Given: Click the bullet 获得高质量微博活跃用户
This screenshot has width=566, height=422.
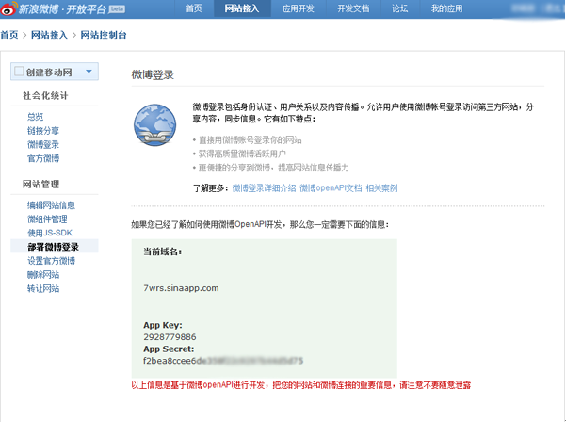Looking at the screenshot, I should point(242,154).
